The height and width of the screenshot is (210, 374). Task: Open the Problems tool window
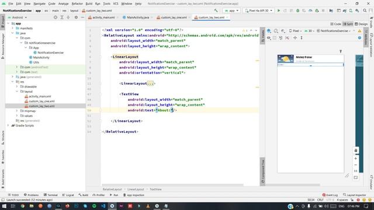tap(31, 195)
